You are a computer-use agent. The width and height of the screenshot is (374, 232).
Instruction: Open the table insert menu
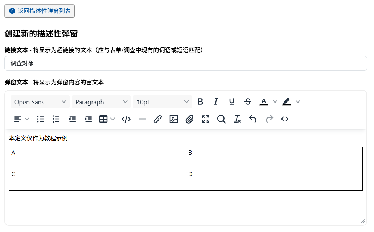click(107, 119)
